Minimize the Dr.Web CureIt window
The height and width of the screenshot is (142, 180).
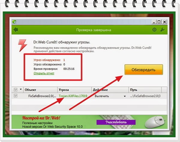click(x=154, y=22)
